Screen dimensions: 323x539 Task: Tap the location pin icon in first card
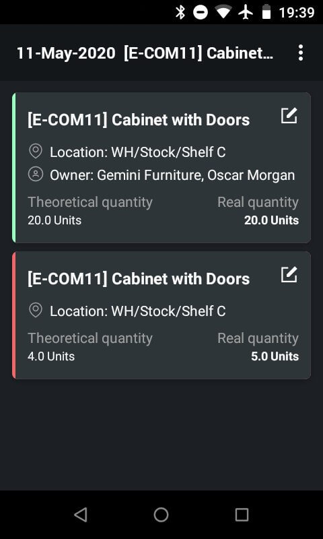click(x=36, y=152)
